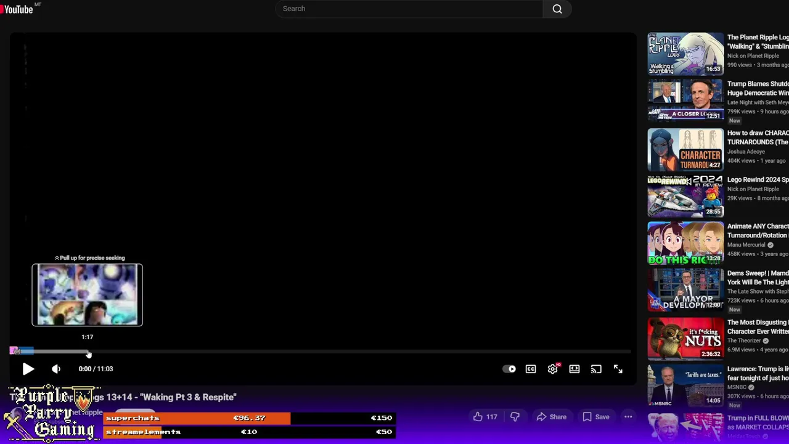
Task: Click the Joshua Adeoye channel name
Action: [746, 152]
